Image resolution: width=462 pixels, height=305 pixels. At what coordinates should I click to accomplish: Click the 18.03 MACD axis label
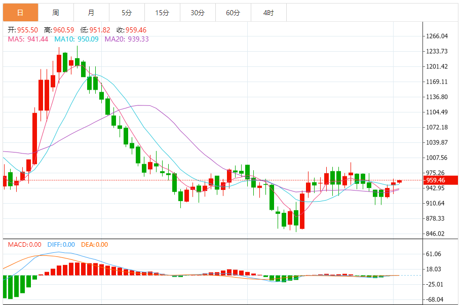[x=434, y=269]
